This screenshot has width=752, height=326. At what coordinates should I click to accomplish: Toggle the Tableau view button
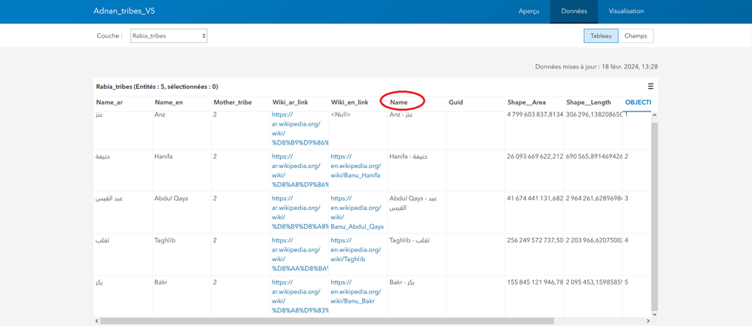pyautogui.click(x=601, y=35)
